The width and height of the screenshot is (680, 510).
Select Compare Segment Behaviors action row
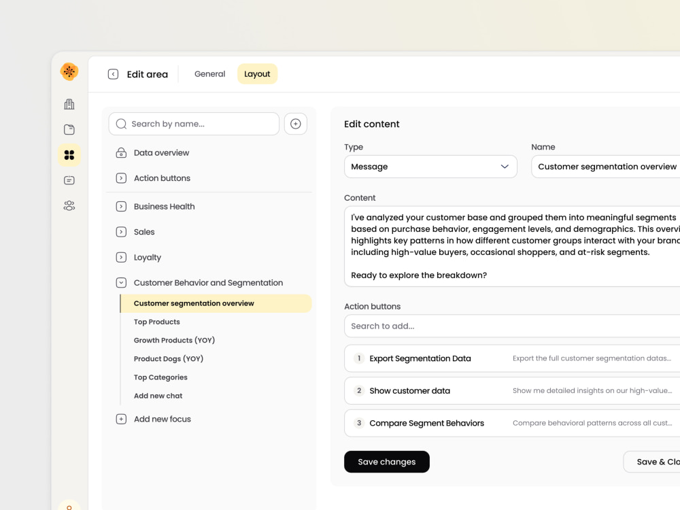(512, 423)
